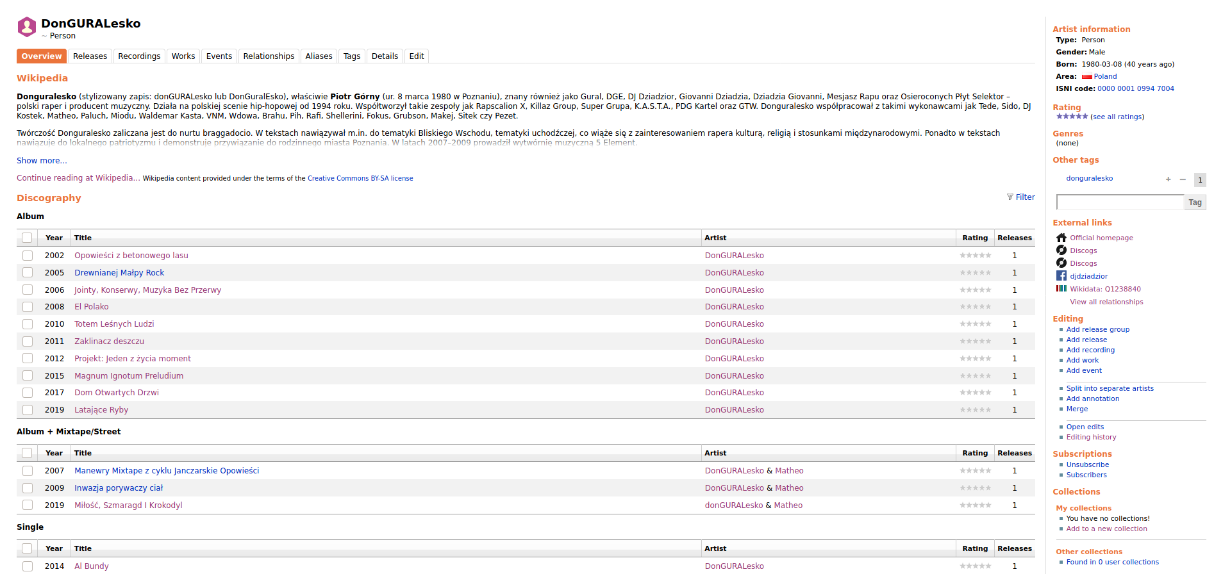Click see all ratings link
The height and width of the screenshot is (574, 1223).
[1117, 117]
